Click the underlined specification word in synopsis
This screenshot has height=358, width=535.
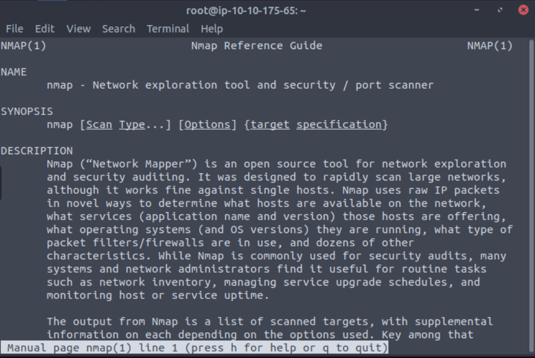tap(339, 125)
